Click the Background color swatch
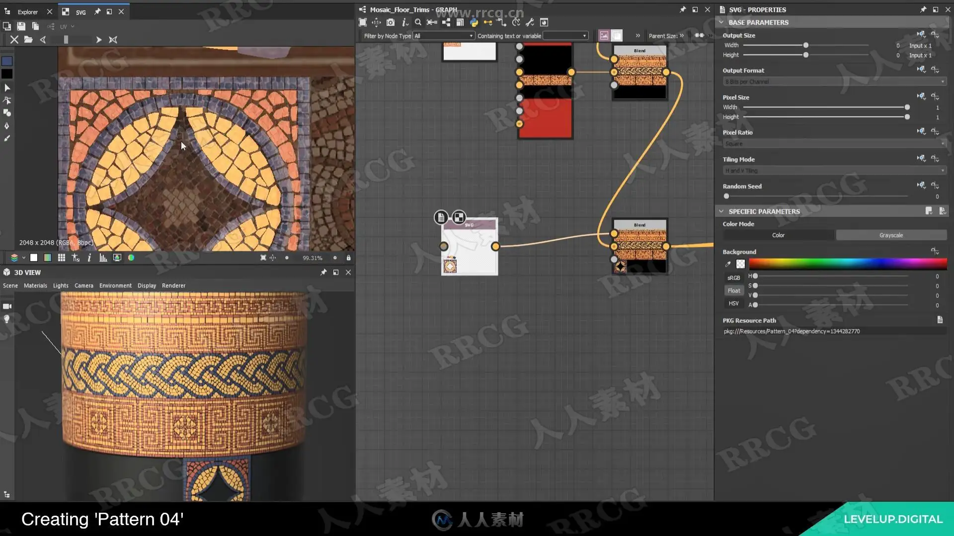The image size is (954, 536). (740, 264)
